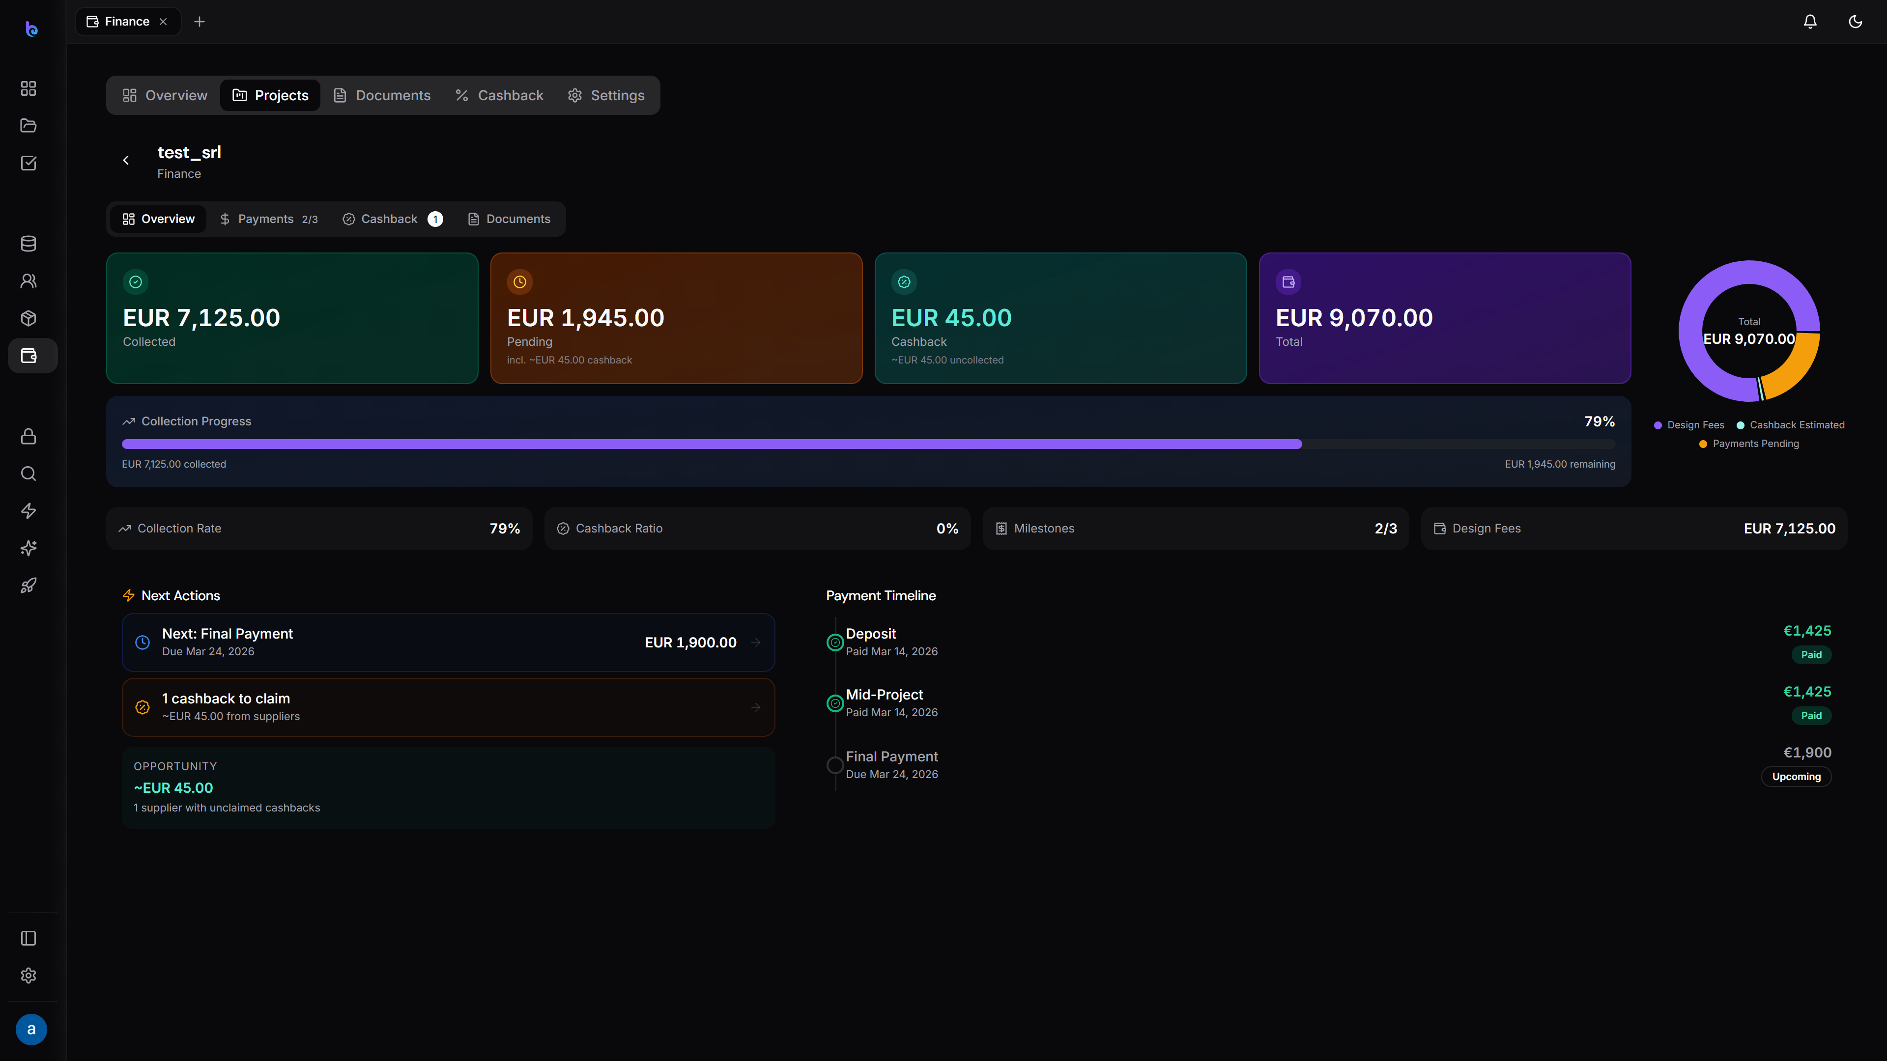The height and width of the screenshot is (1061, 1887).
Task: Open the contacts people icon in sidebar
Action: tap(29, 281)
